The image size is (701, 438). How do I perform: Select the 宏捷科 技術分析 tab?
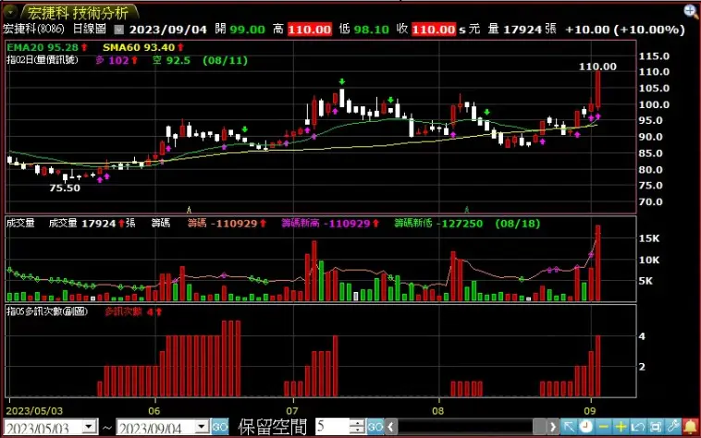(x=79, y=12)
